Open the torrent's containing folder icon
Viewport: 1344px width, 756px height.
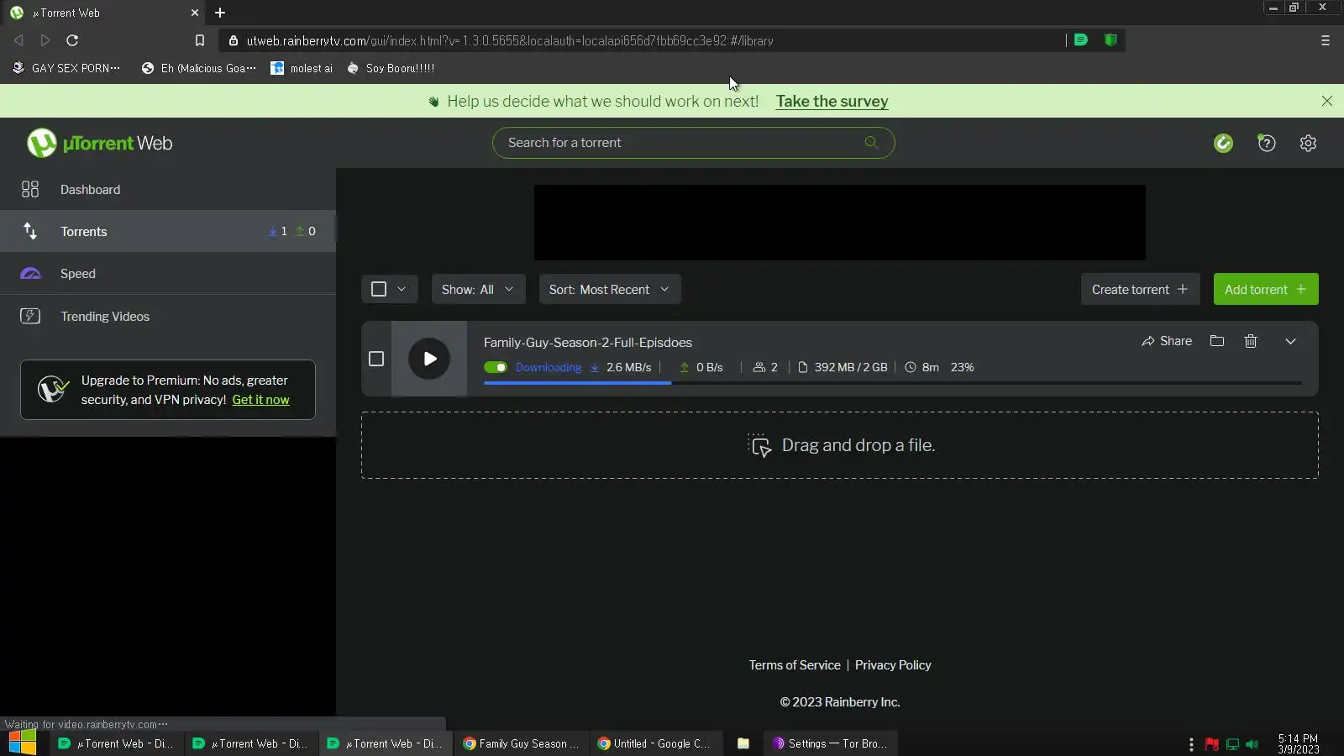[1217, 341]
